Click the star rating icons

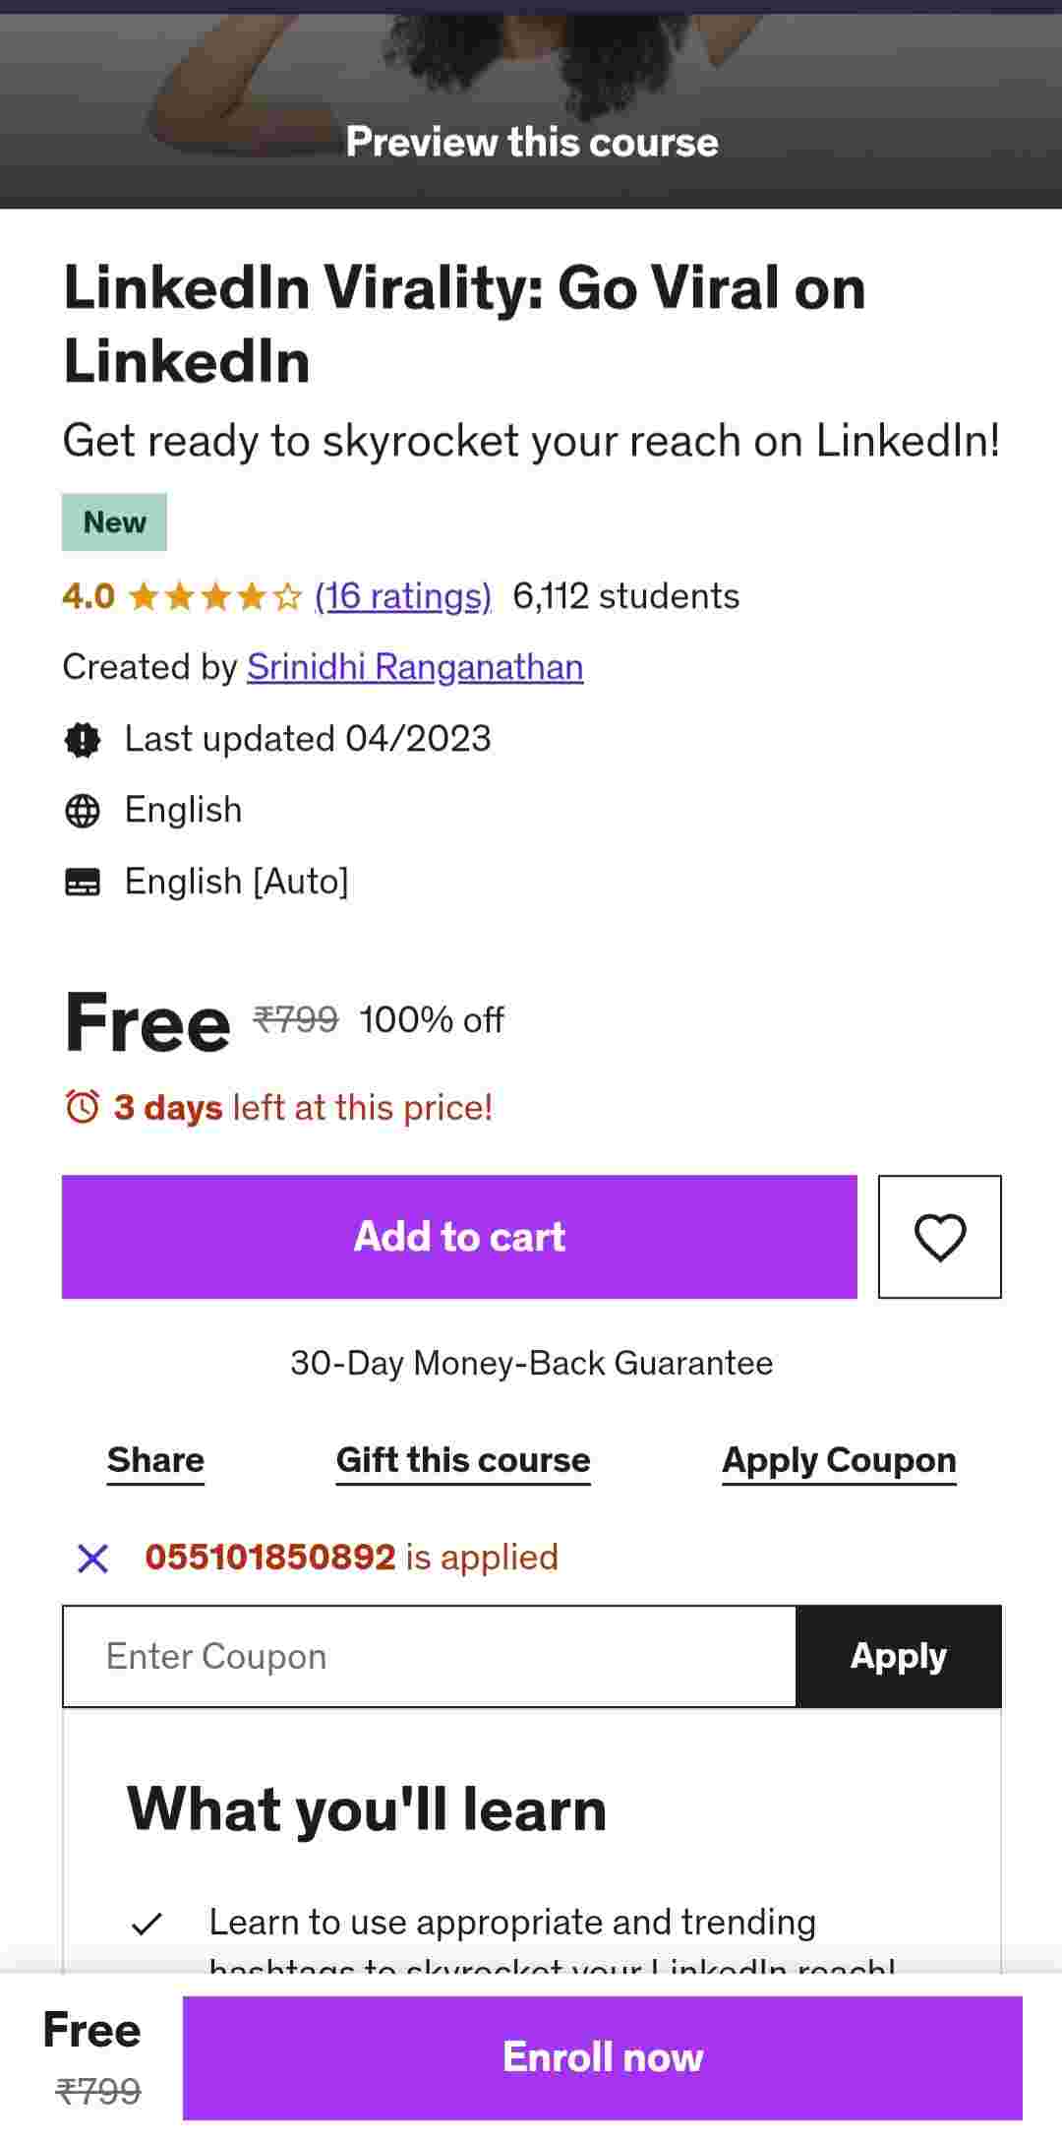tap(215, 596)
